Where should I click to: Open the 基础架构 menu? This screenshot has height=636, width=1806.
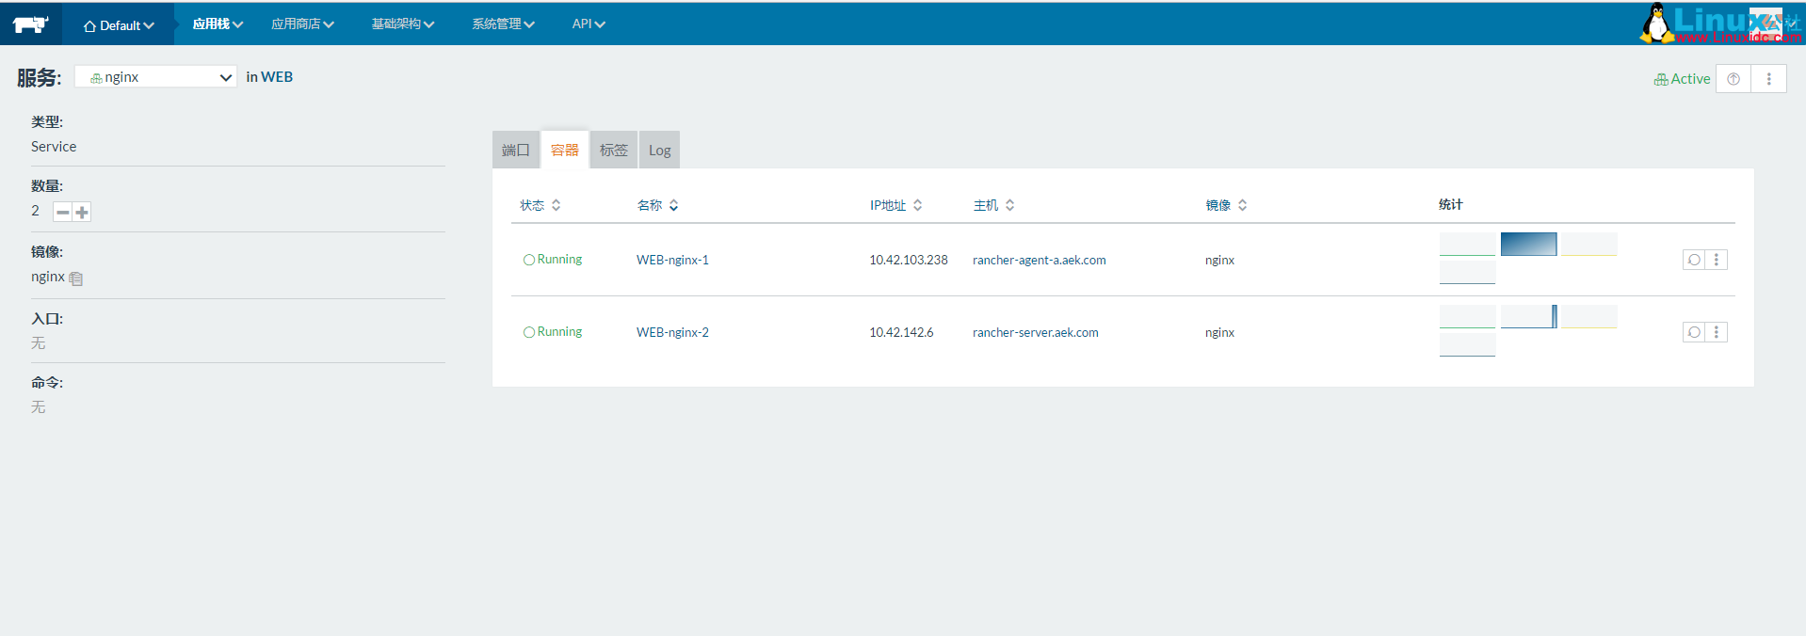[403, 24]
